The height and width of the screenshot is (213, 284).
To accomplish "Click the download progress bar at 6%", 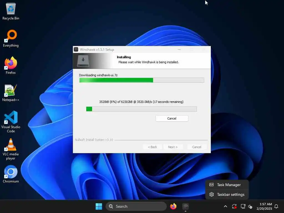I will coord(141,109).
